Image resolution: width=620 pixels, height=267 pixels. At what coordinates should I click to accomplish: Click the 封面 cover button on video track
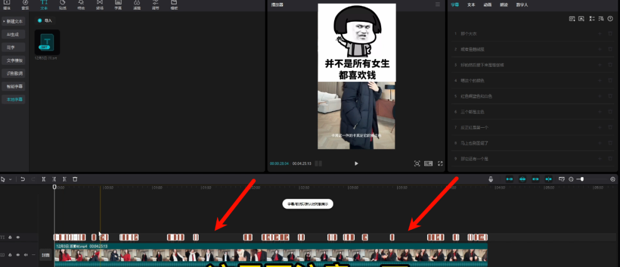46,255
